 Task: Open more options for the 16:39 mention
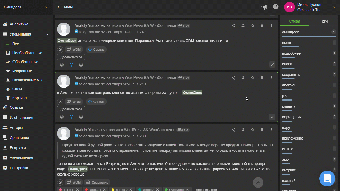(272, 130)
